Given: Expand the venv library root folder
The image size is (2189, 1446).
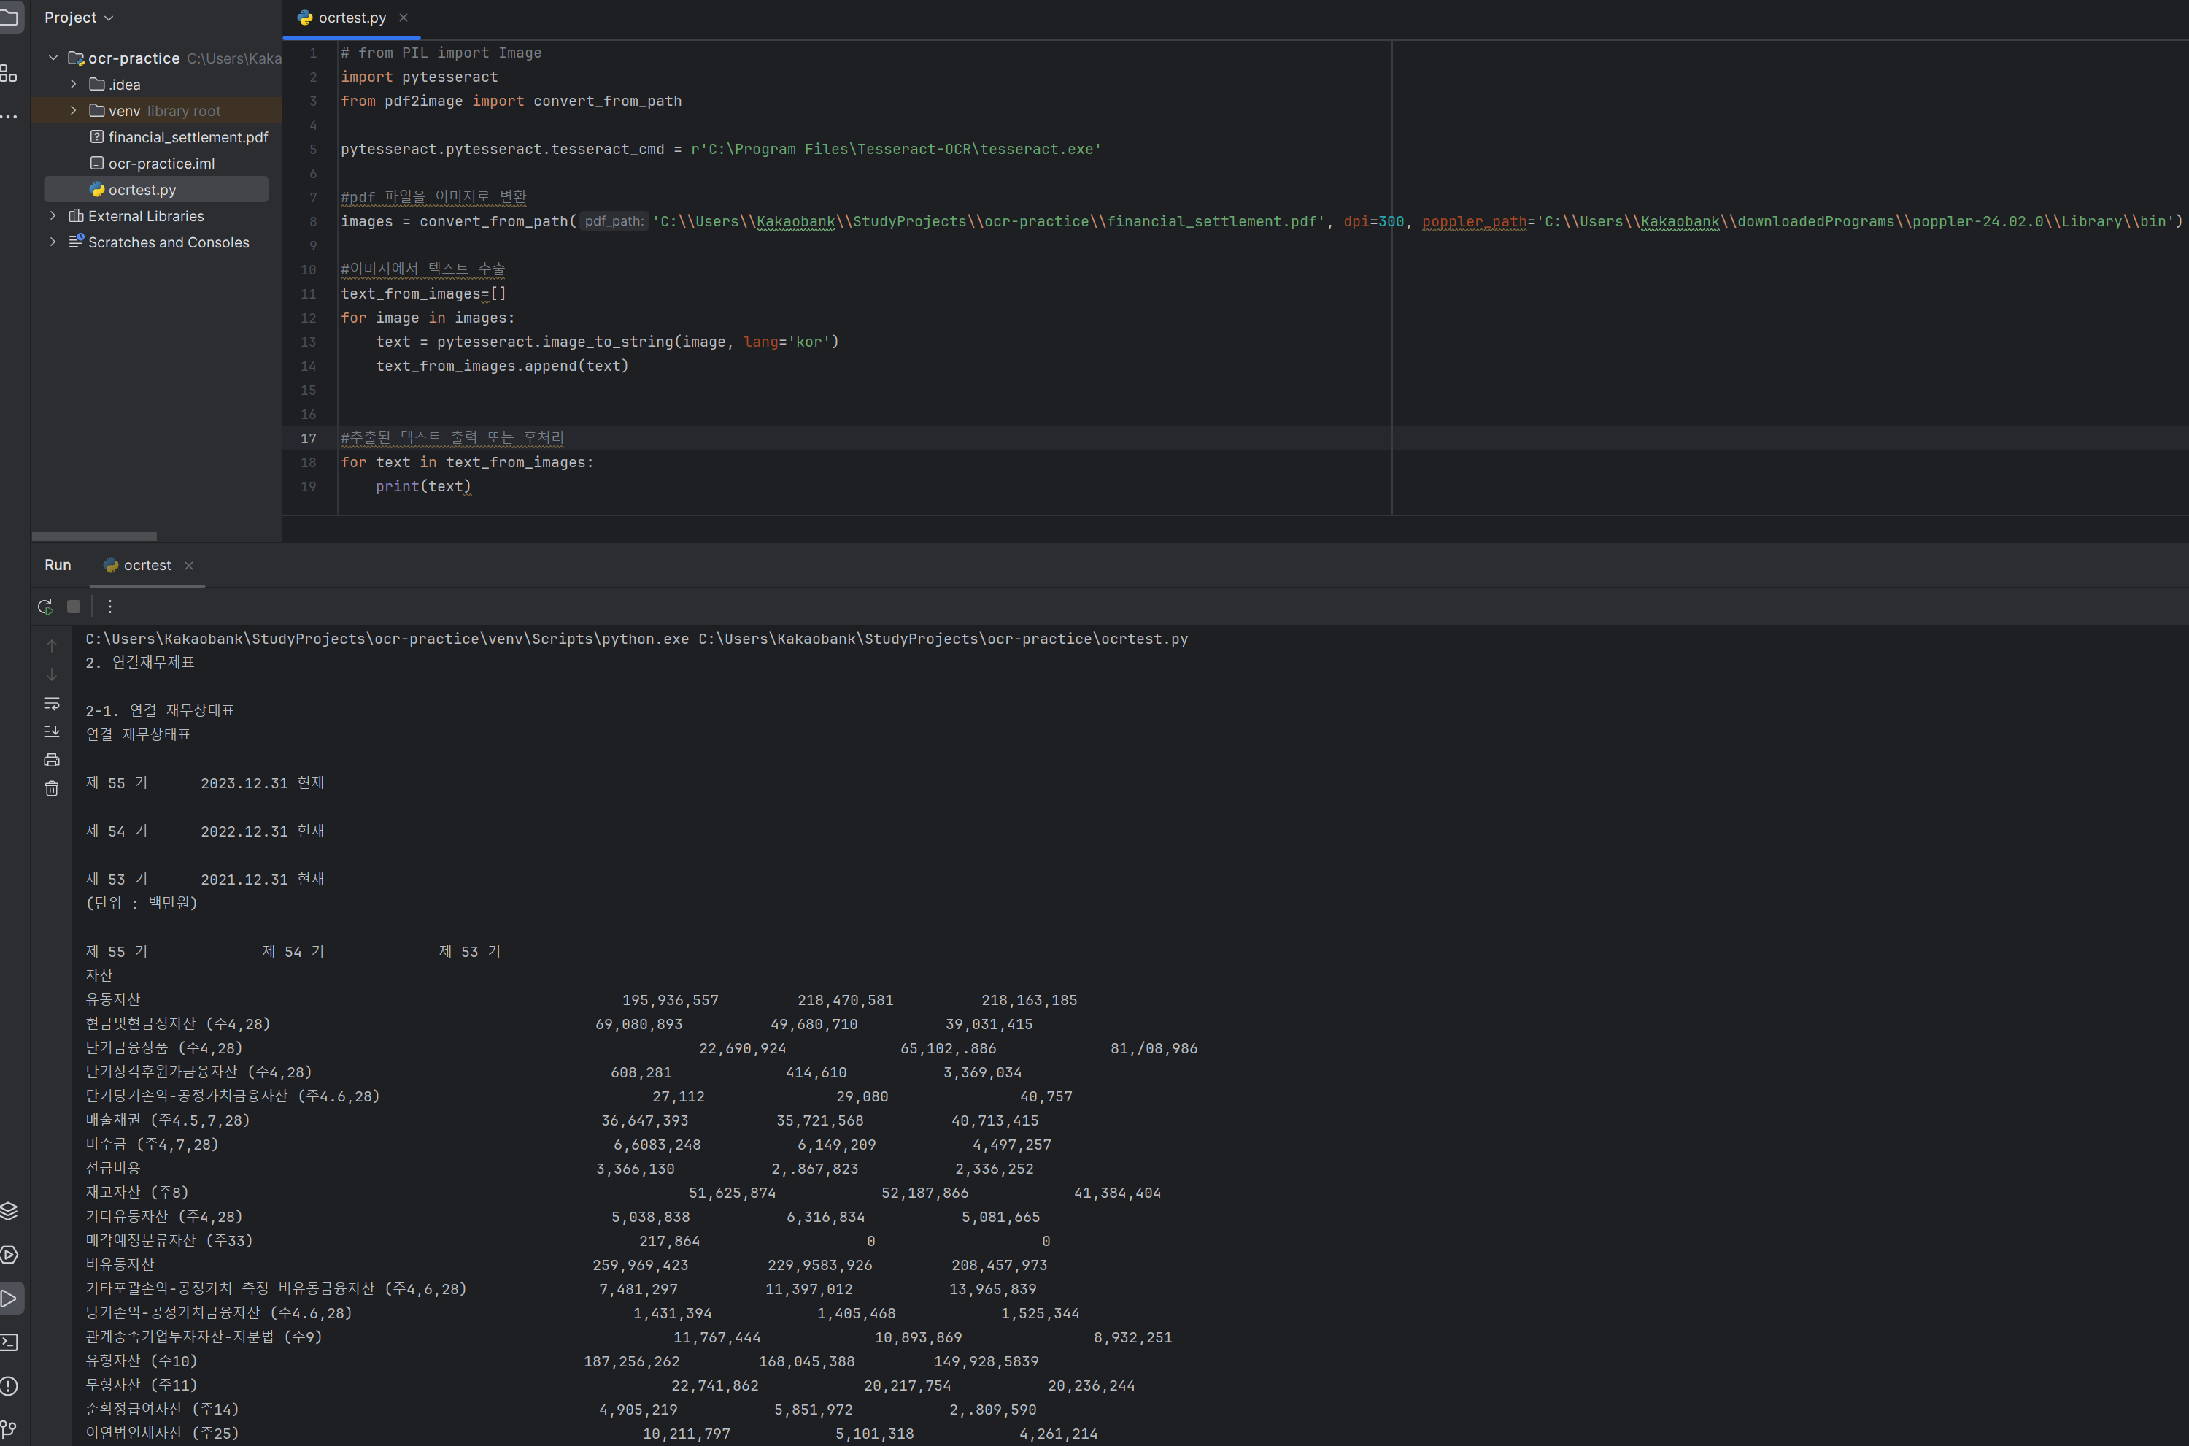Looking at the screenshot, I should click(74, 111).
